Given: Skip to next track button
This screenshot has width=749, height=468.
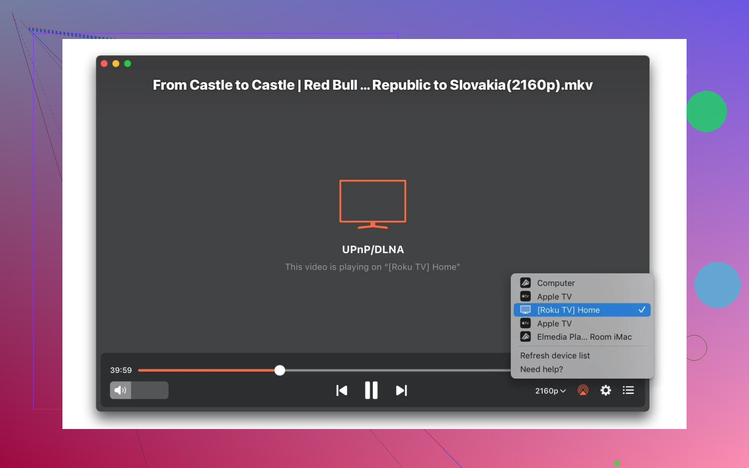Looking at the screenshot, I should click(401, 390).
